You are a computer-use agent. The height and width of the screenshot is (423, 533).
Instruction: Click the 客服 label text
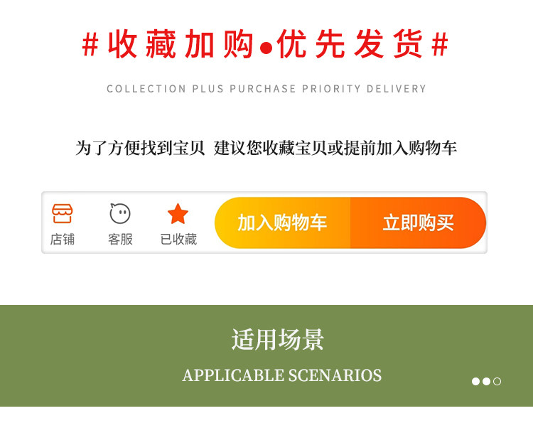point(120,240)
